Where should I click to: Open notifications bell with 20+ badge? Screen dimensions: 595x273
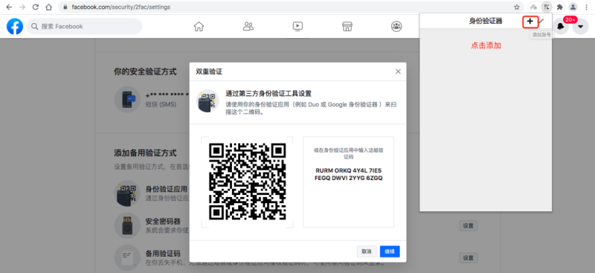[561, 27]
